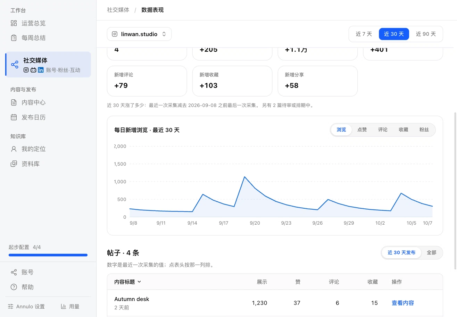Image resolution: width=457 pixels, height=317 pixels.
Task: Open 运营总览 in the sidebar
Action: pos(48,23)
